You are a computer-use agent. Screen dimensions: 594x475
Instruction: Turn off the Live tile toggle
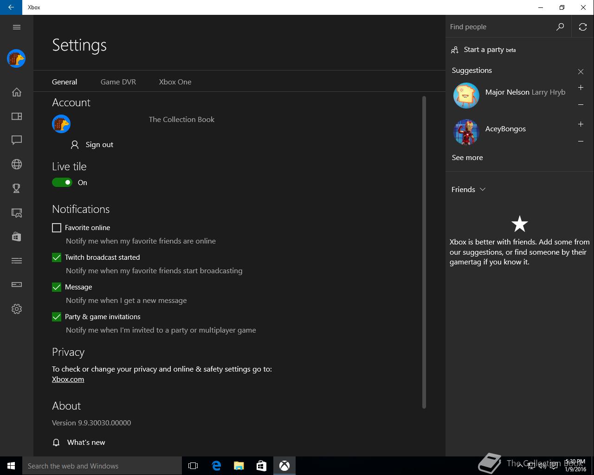[x=62, y=182]
